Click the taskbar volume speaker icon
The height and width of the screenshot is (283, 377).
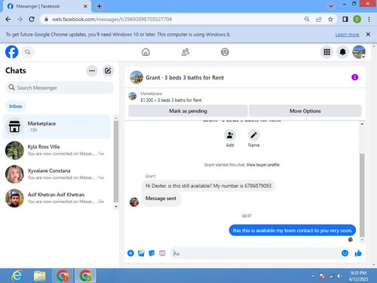339,276
